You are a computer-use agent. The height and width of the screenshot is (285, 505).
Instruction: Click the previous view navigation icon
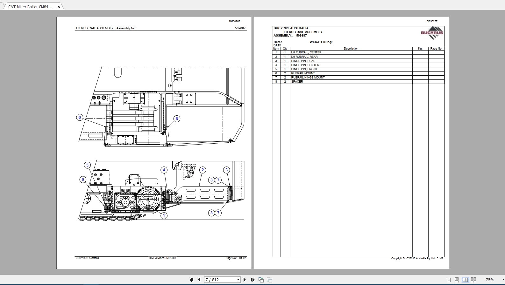pyautogui.click(x=261, y=280)
